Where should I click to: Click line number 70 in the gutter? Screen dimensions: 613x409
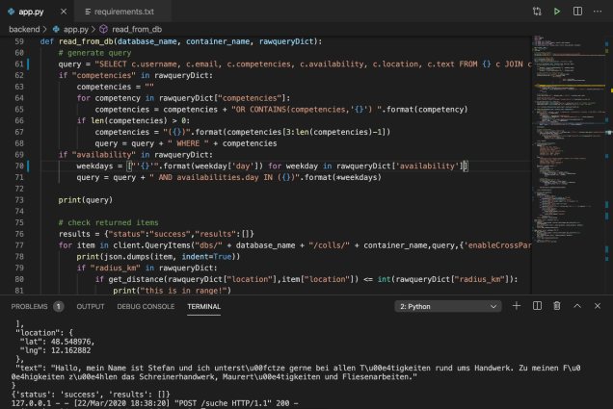(19, 166)
